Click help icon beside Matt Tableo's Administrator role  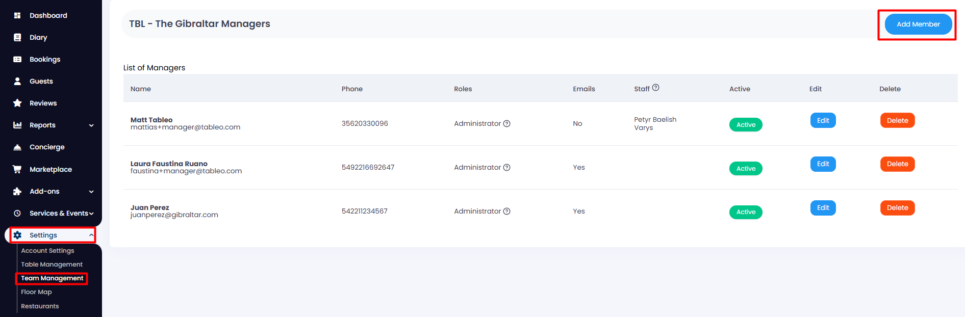(x=507, y=123)
